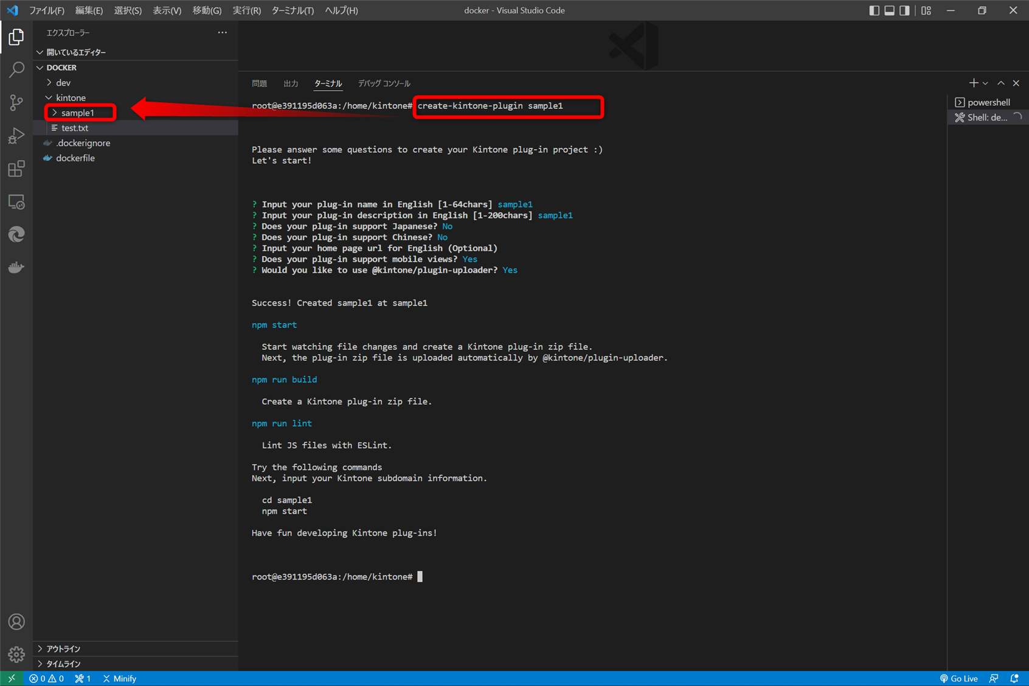Click the 'npm run build' text in terminal
The width and height of the screenshot is (1029, 686).
284,379
